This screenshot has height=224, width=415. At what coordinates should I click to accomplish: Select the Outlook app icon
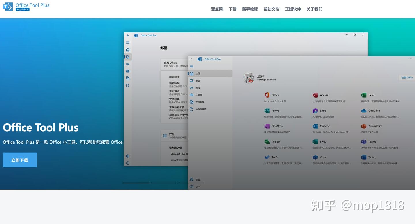[x=315, y=126]
